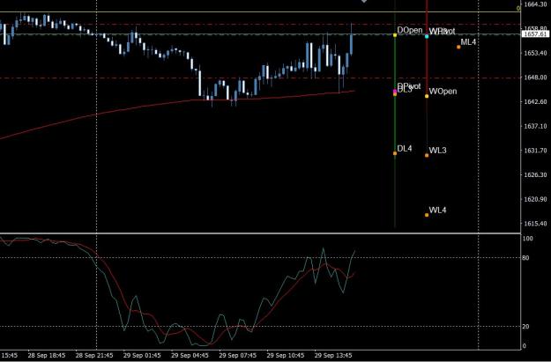Click the 28 Sep 18:45 time label
This screenshot has width=551, height=362.
pyautogui.click(x=47, y=355)
